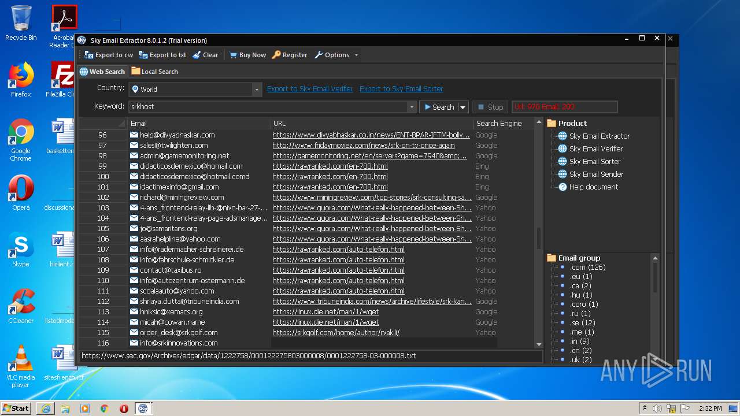
Task: Expand the Search button dropdown arrow
Action: tap(462, 107)
